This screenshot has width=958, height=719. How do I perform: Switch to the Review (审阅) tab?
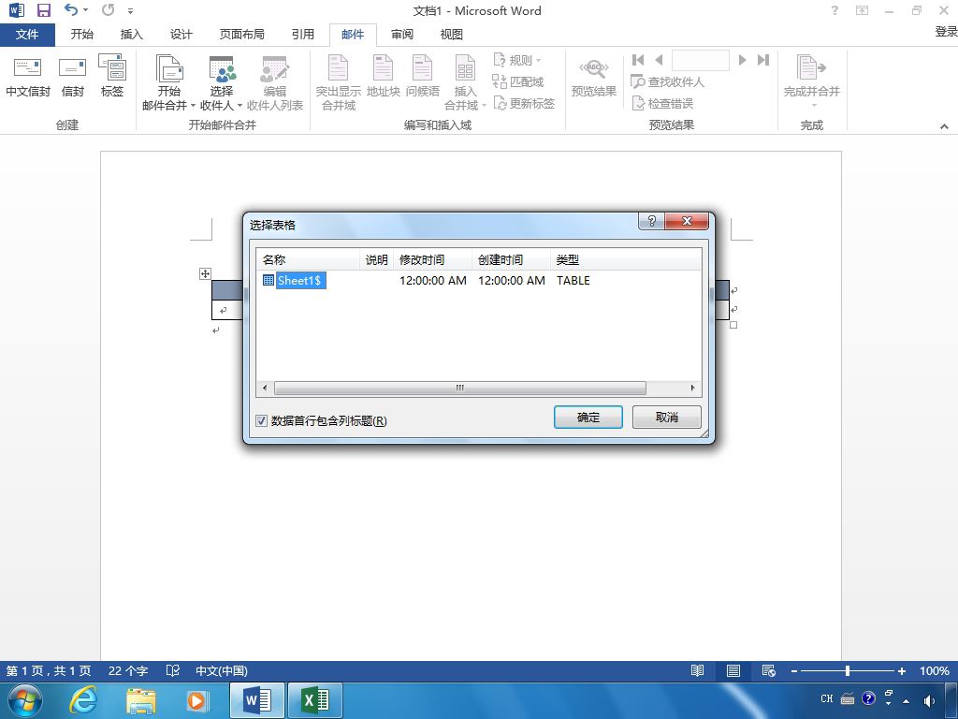[402, 35]
